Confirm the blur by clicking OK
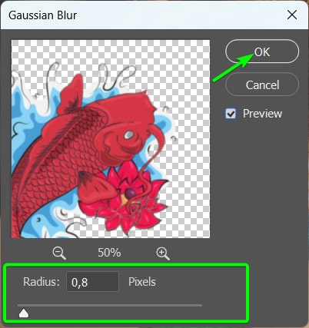 (262, 51)
